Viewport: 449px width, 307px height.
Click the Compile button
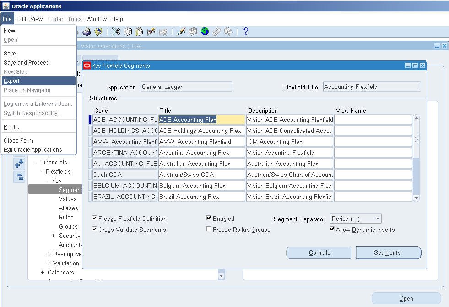click(319, 252)
